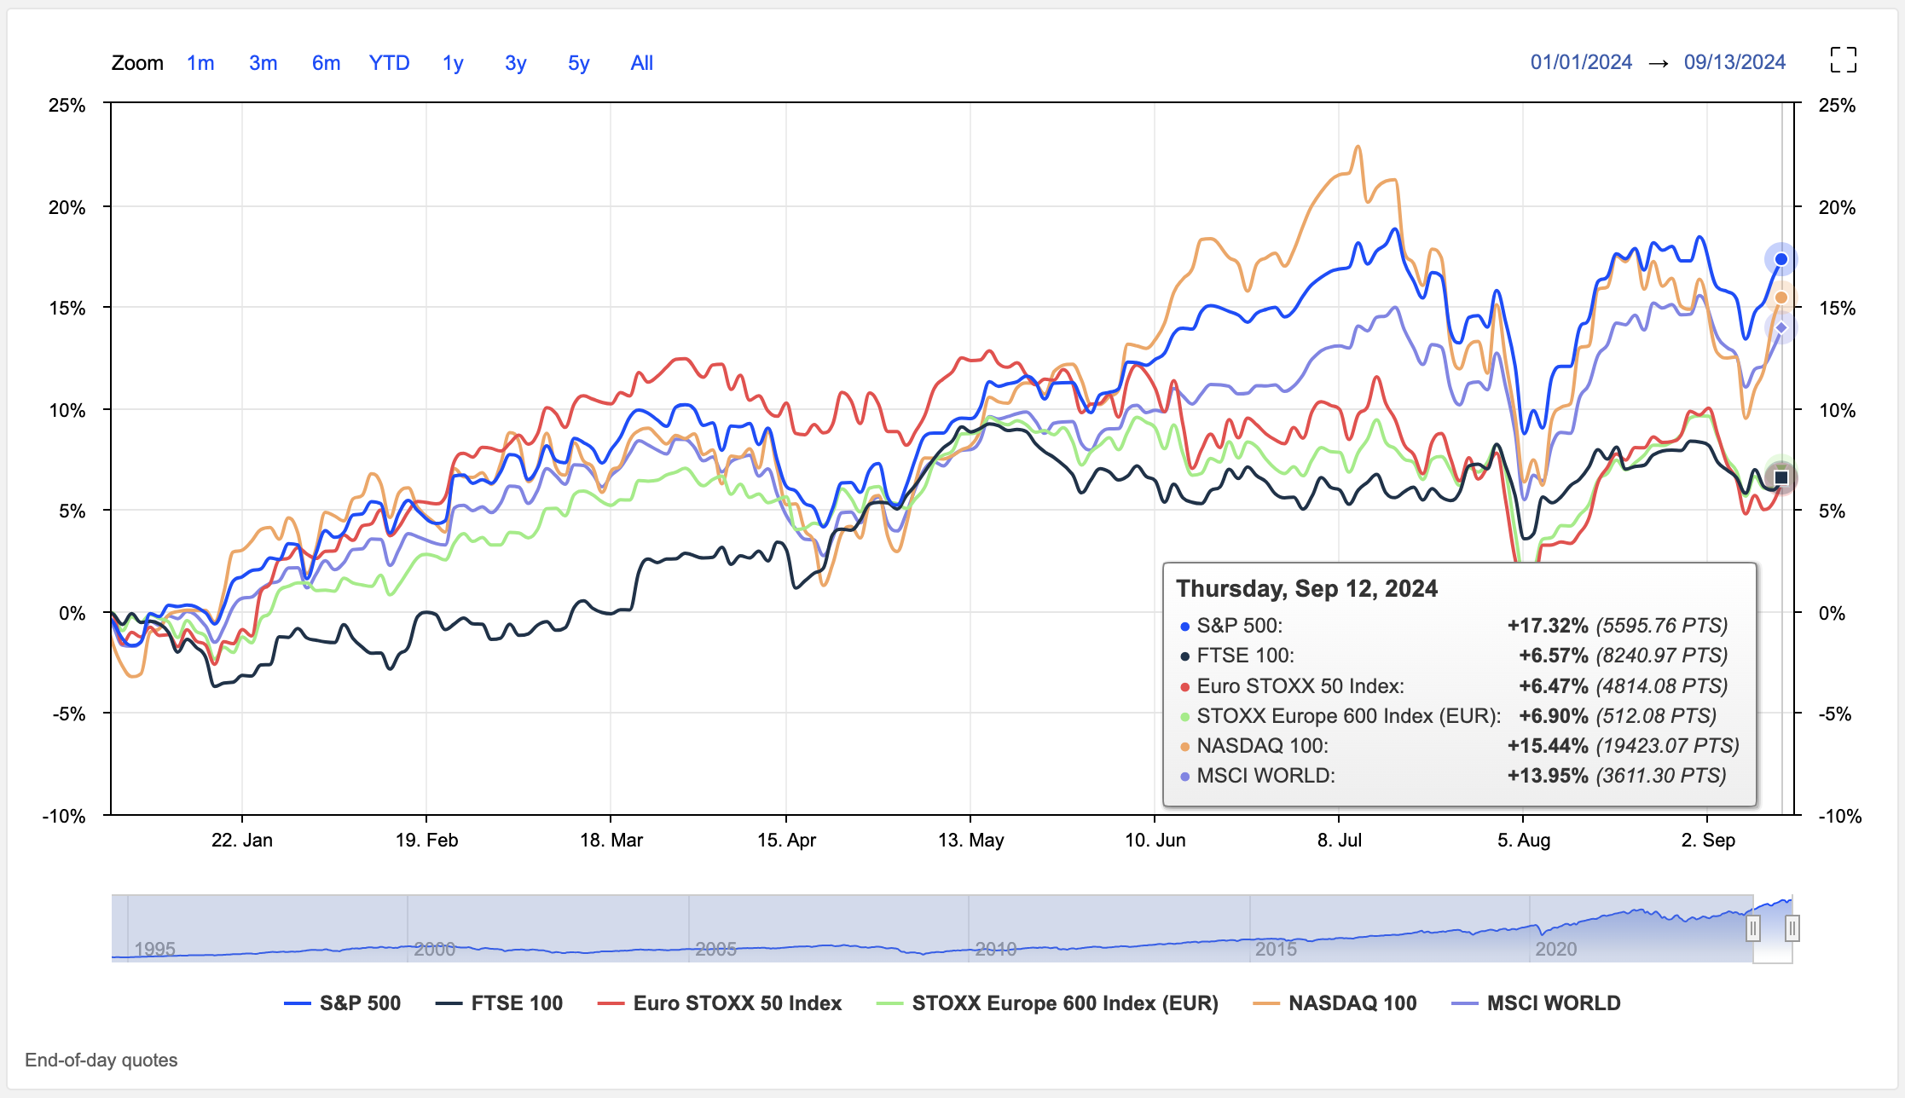Click the FTSE 100 square data point
This screenshot has height=1098, width=1905.
(x=1781, y=477)
